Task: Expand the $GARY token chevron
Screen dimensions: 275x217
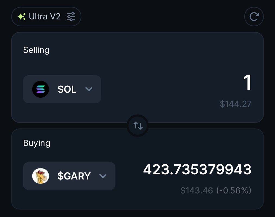Action: (103, 176)
